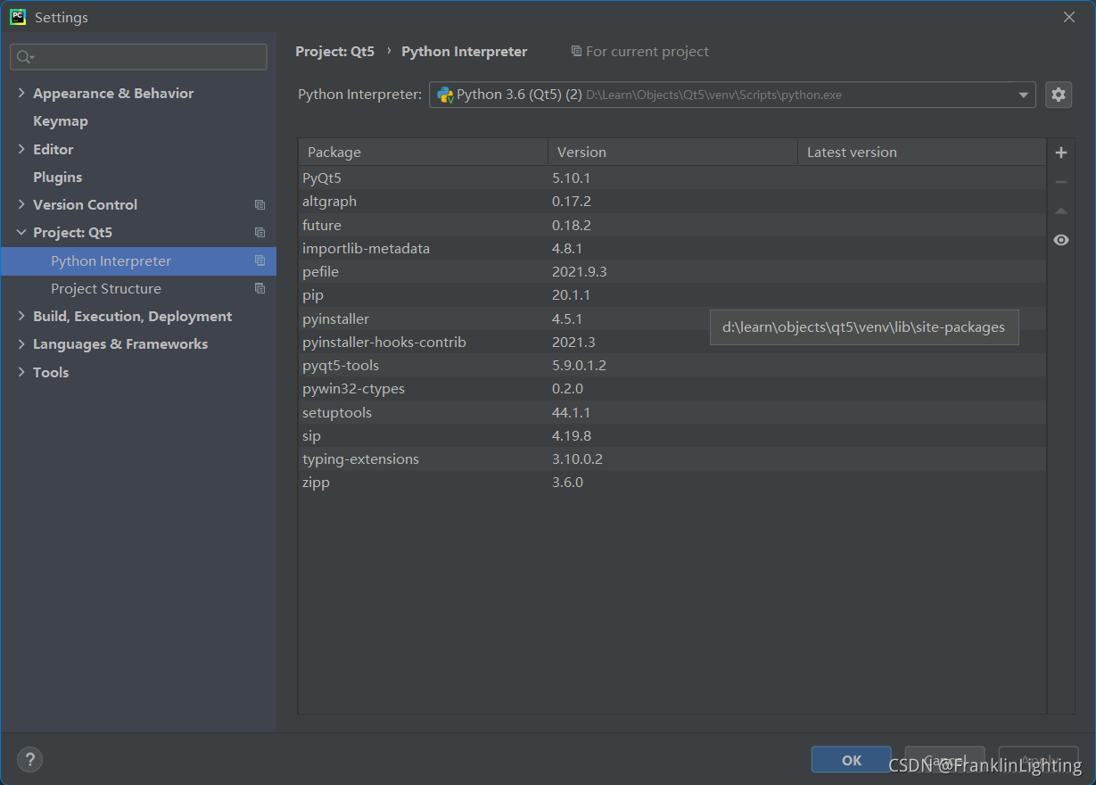Click the OK button
Viewport: 1096px width, 785px height.
[852, 760]
